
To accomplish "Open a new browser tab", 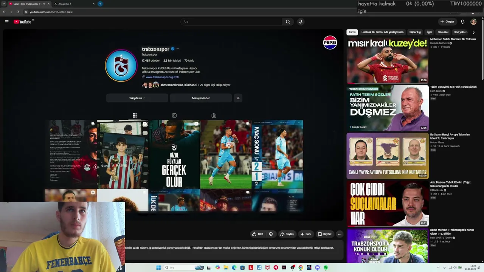I will click(100, 4).
